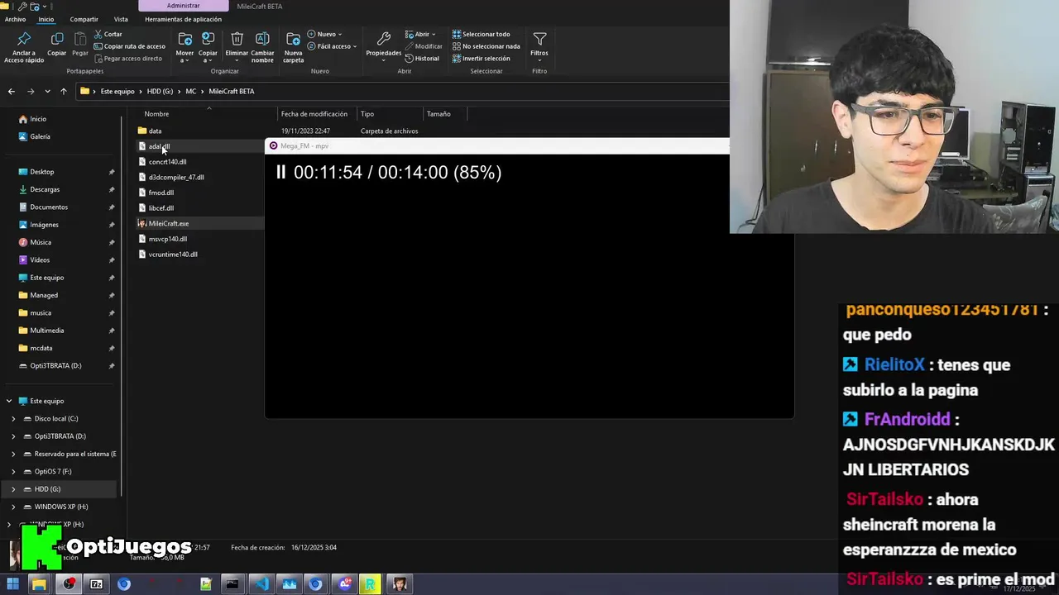1059x595 pixels.
Task: Expand HDD (G:) tree node
Action: (x=13, y=489)
